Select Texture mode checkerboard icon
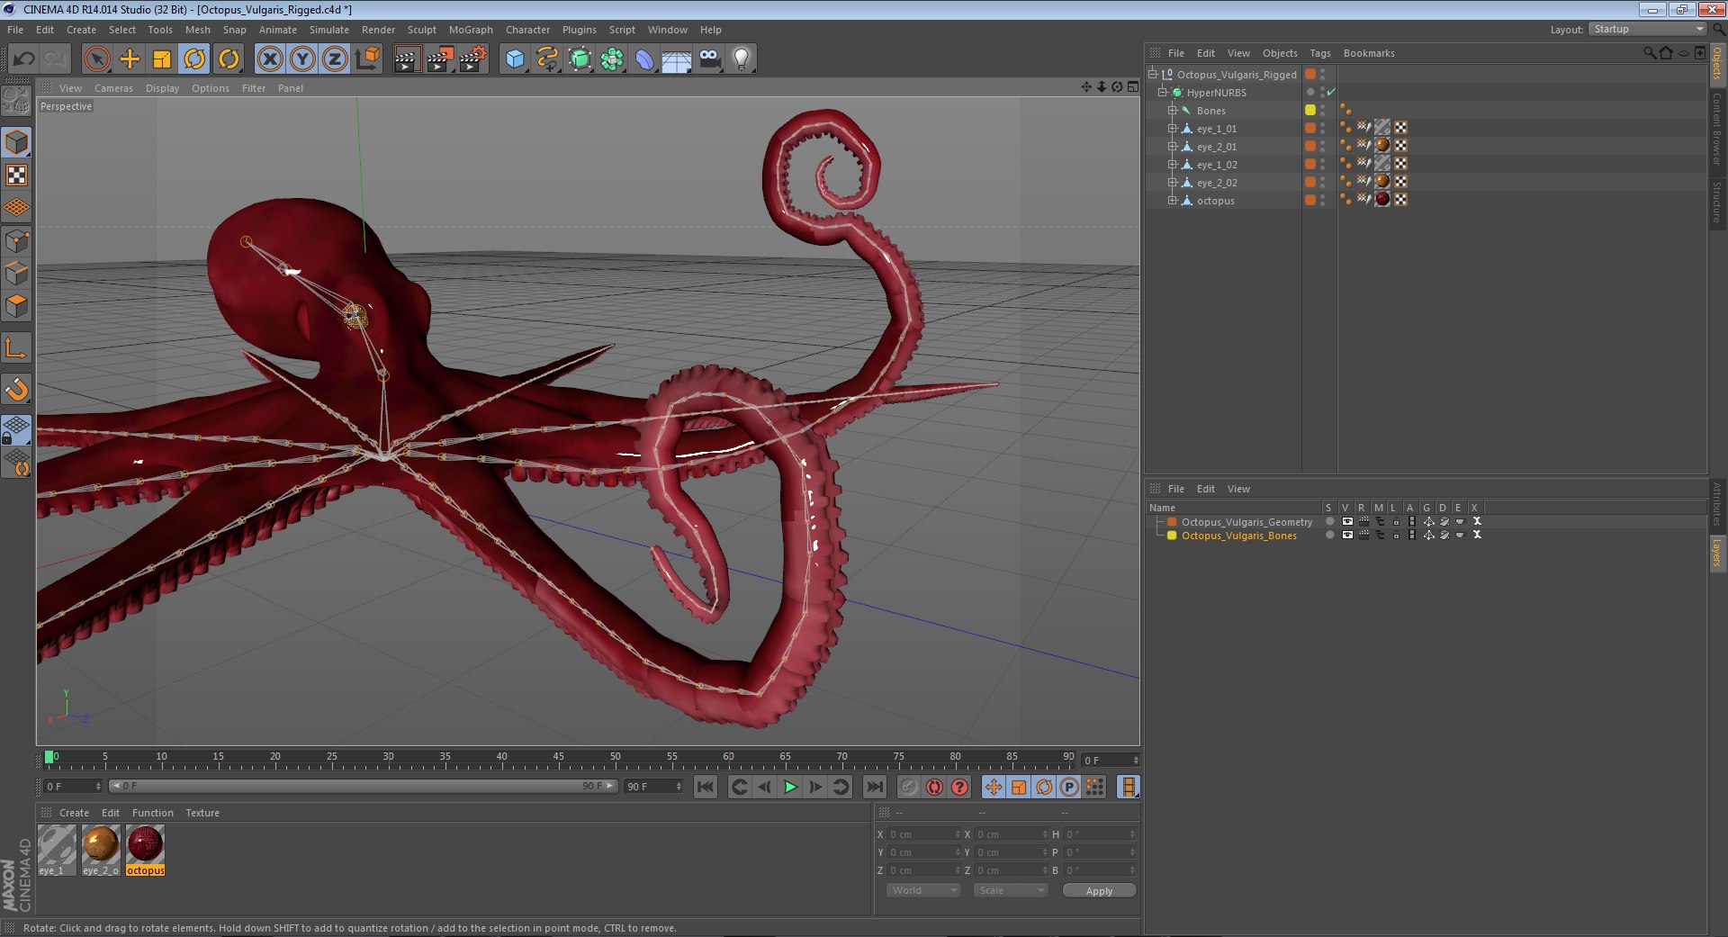Screen dimensions: 1728x937 (16, 175)
